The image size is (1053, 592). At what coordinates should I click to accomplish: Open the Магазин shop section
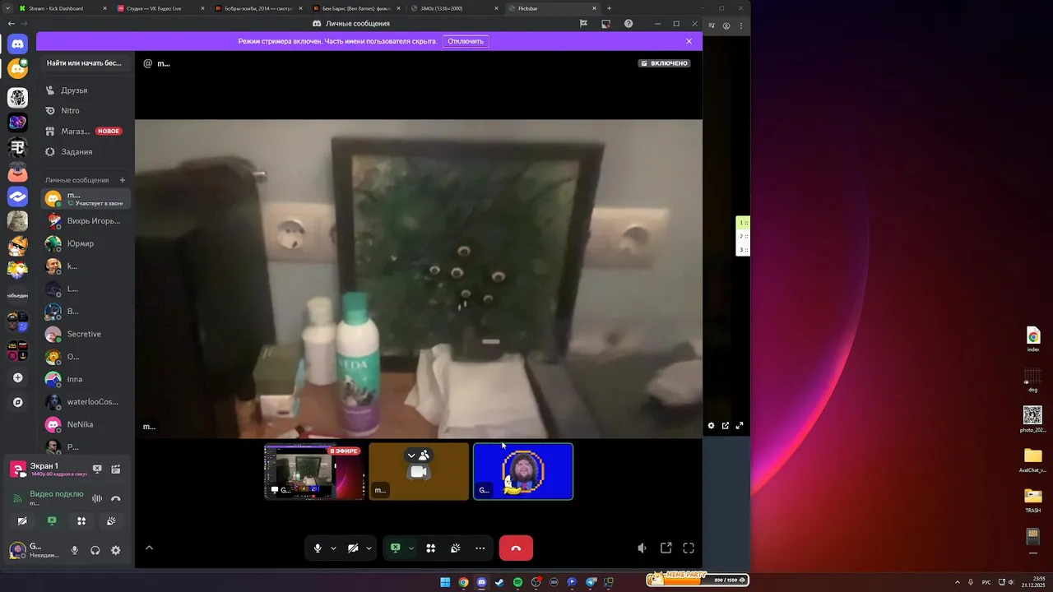(x=85, y=131)
